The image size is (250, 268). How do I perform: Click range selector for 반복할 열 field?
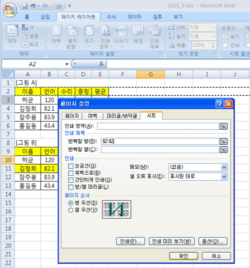[223, 150]
